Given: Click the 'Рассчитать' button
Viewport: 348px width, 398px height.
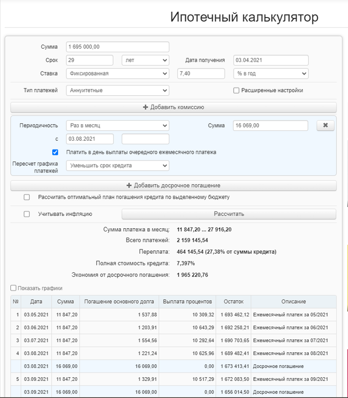Looking at the screenshot, I should [x=229, y=214].
